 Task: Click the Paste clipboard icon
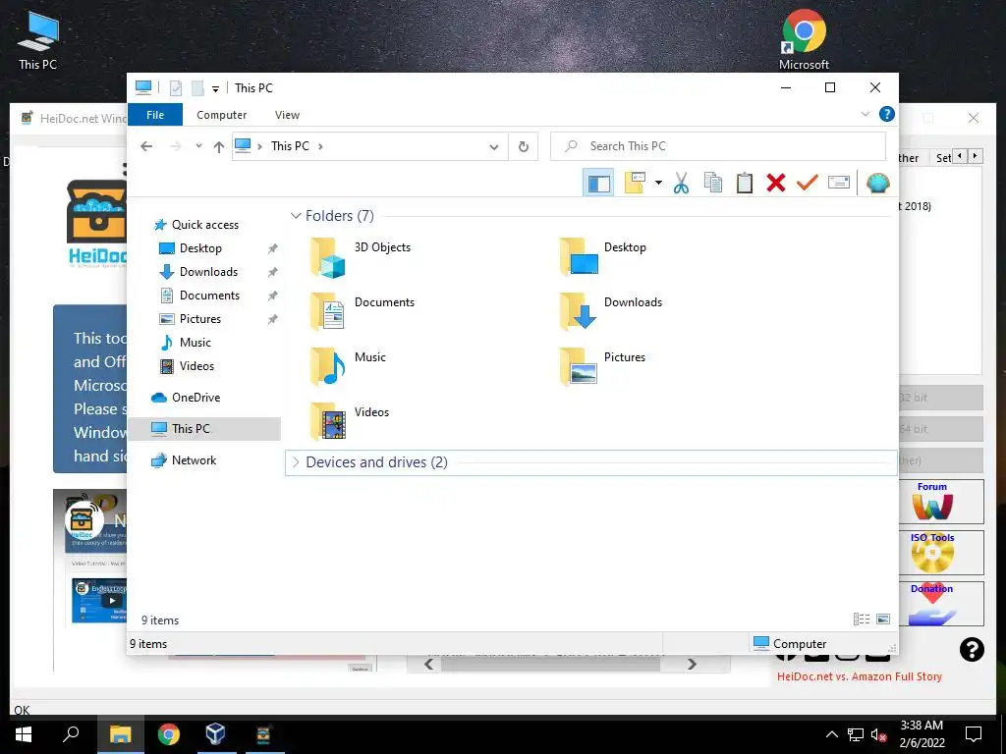(x=745, y=183)
